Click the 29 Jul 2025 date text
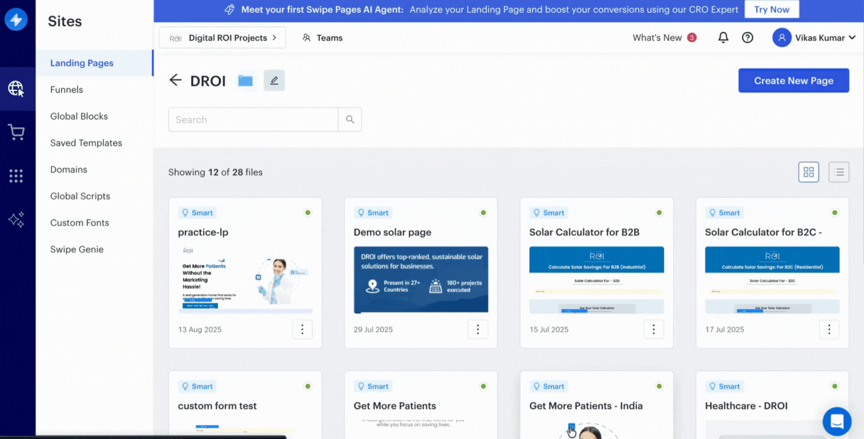The height and width of the screenshot is (439, 864). [373, 330]
